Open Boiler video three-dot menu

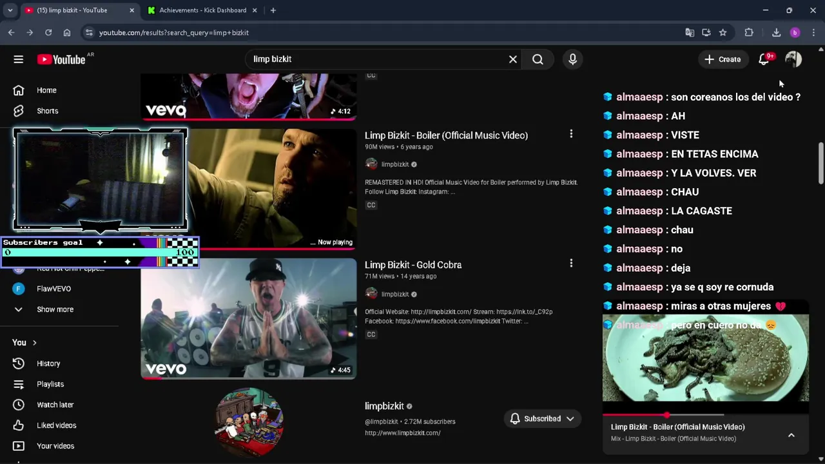point(570,134)
